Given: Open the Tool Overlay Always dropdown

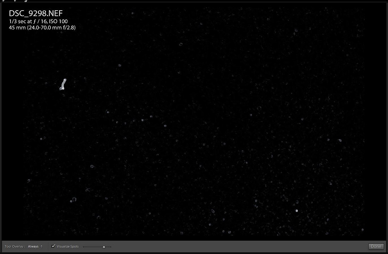Looking at the screenshot, I should [x=35, y=246].
